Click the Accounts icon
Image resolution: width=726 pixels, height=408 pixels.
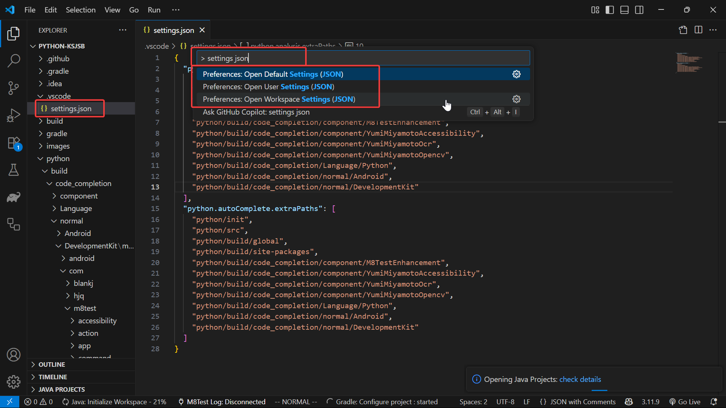[x=14, y=355]
